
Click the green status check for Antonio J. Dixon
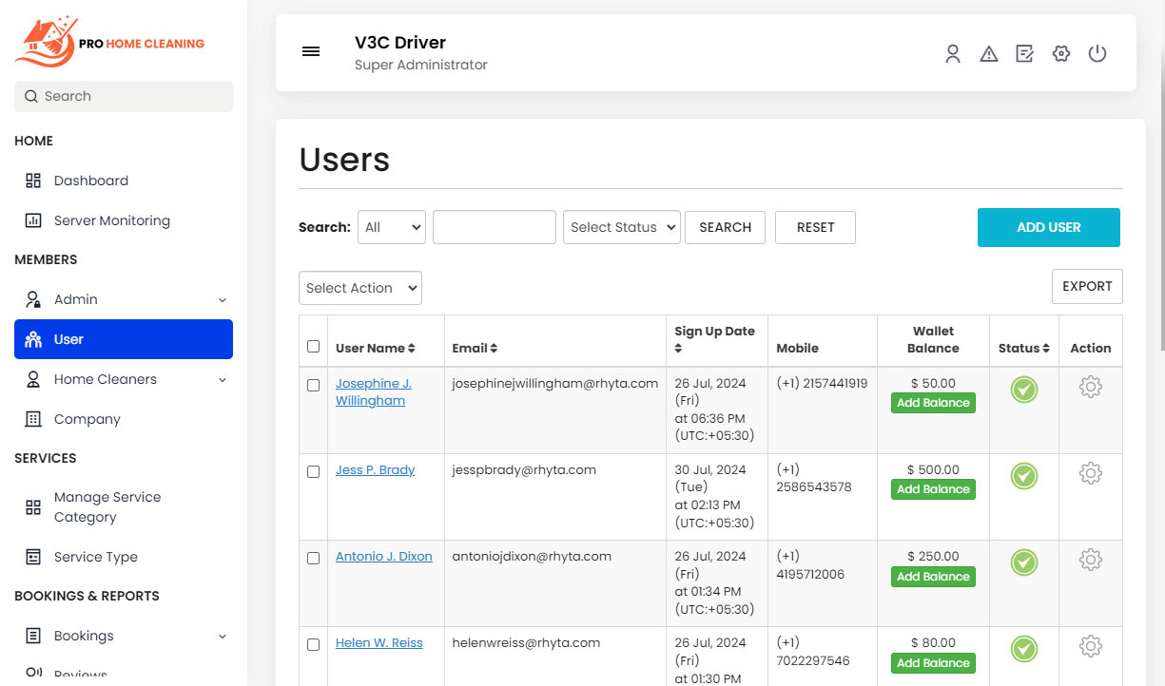coord(1023,562)
